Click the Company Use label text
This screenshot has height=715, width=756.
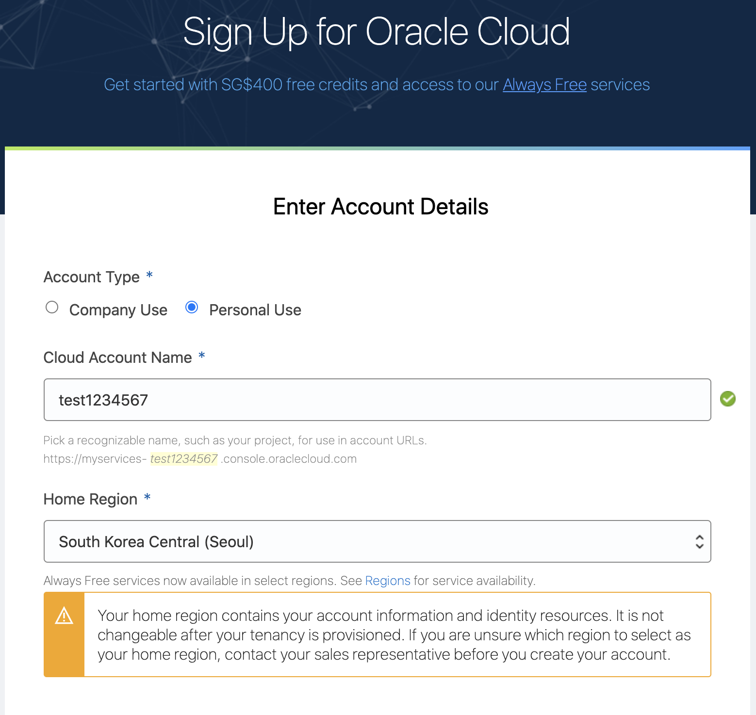click(x=118, y=310)
